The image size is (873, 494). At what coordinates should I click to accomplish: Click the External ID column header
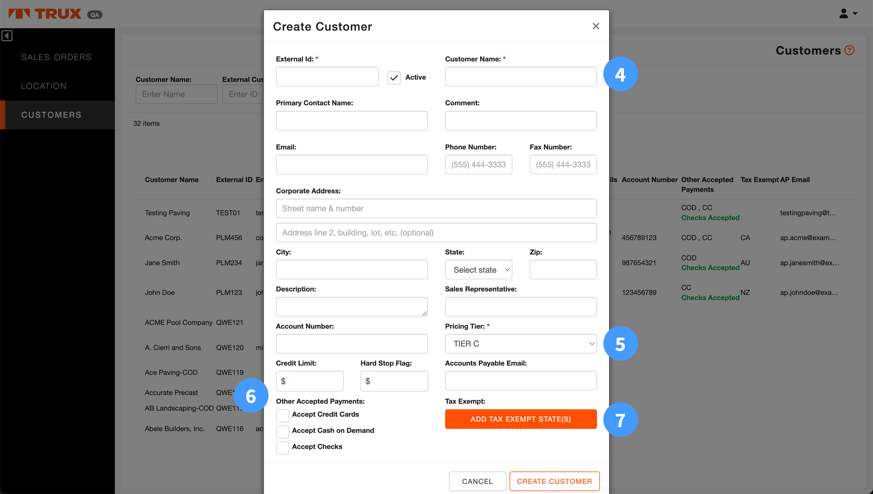pos(234,180)
